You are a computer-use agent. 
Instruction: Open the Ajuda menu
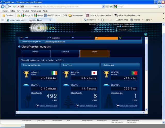point(45,11)
